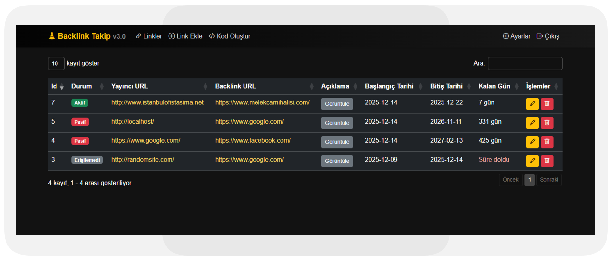This screenshot has width=613, height=264.
Task: Click the record count summary text
Action: click(90, 183)
